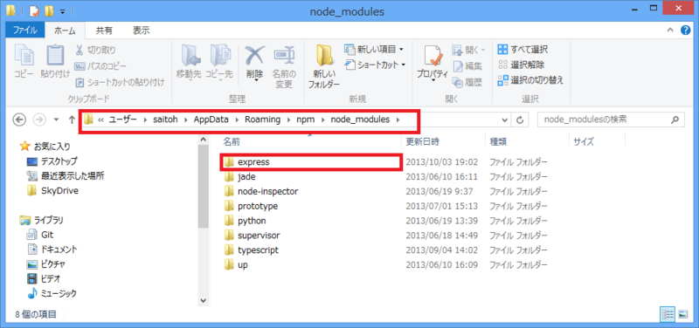
Task: Open the Shortcut (ショートカット) dropdown
Action: [375, 65]
